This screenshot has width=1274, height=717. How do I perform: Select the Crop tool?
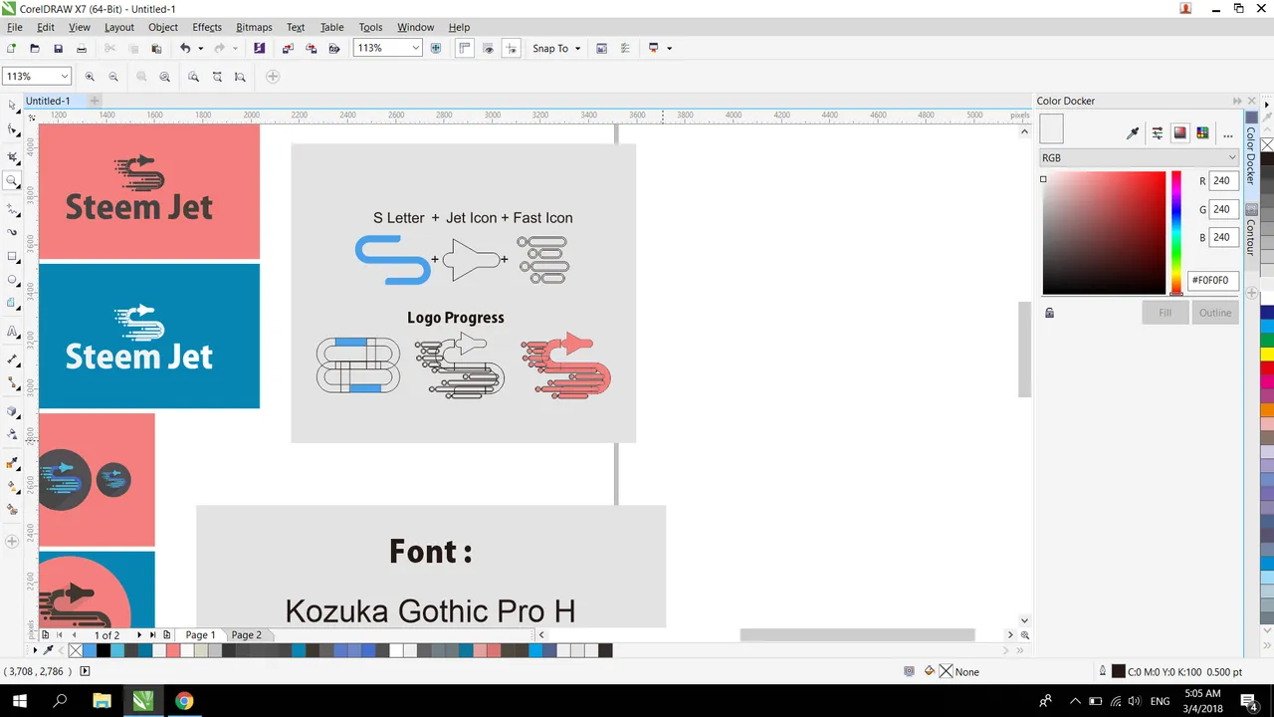(x=12, y=156)
